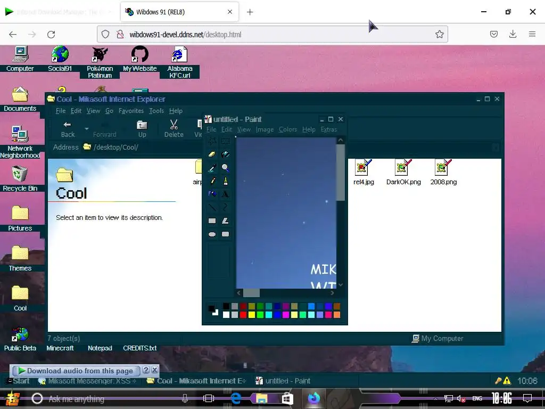The width and height of the screenshot is (545, 409).
Task: Launch the Pokémon Platinum desktop shortcut
Action: [100, 62]
